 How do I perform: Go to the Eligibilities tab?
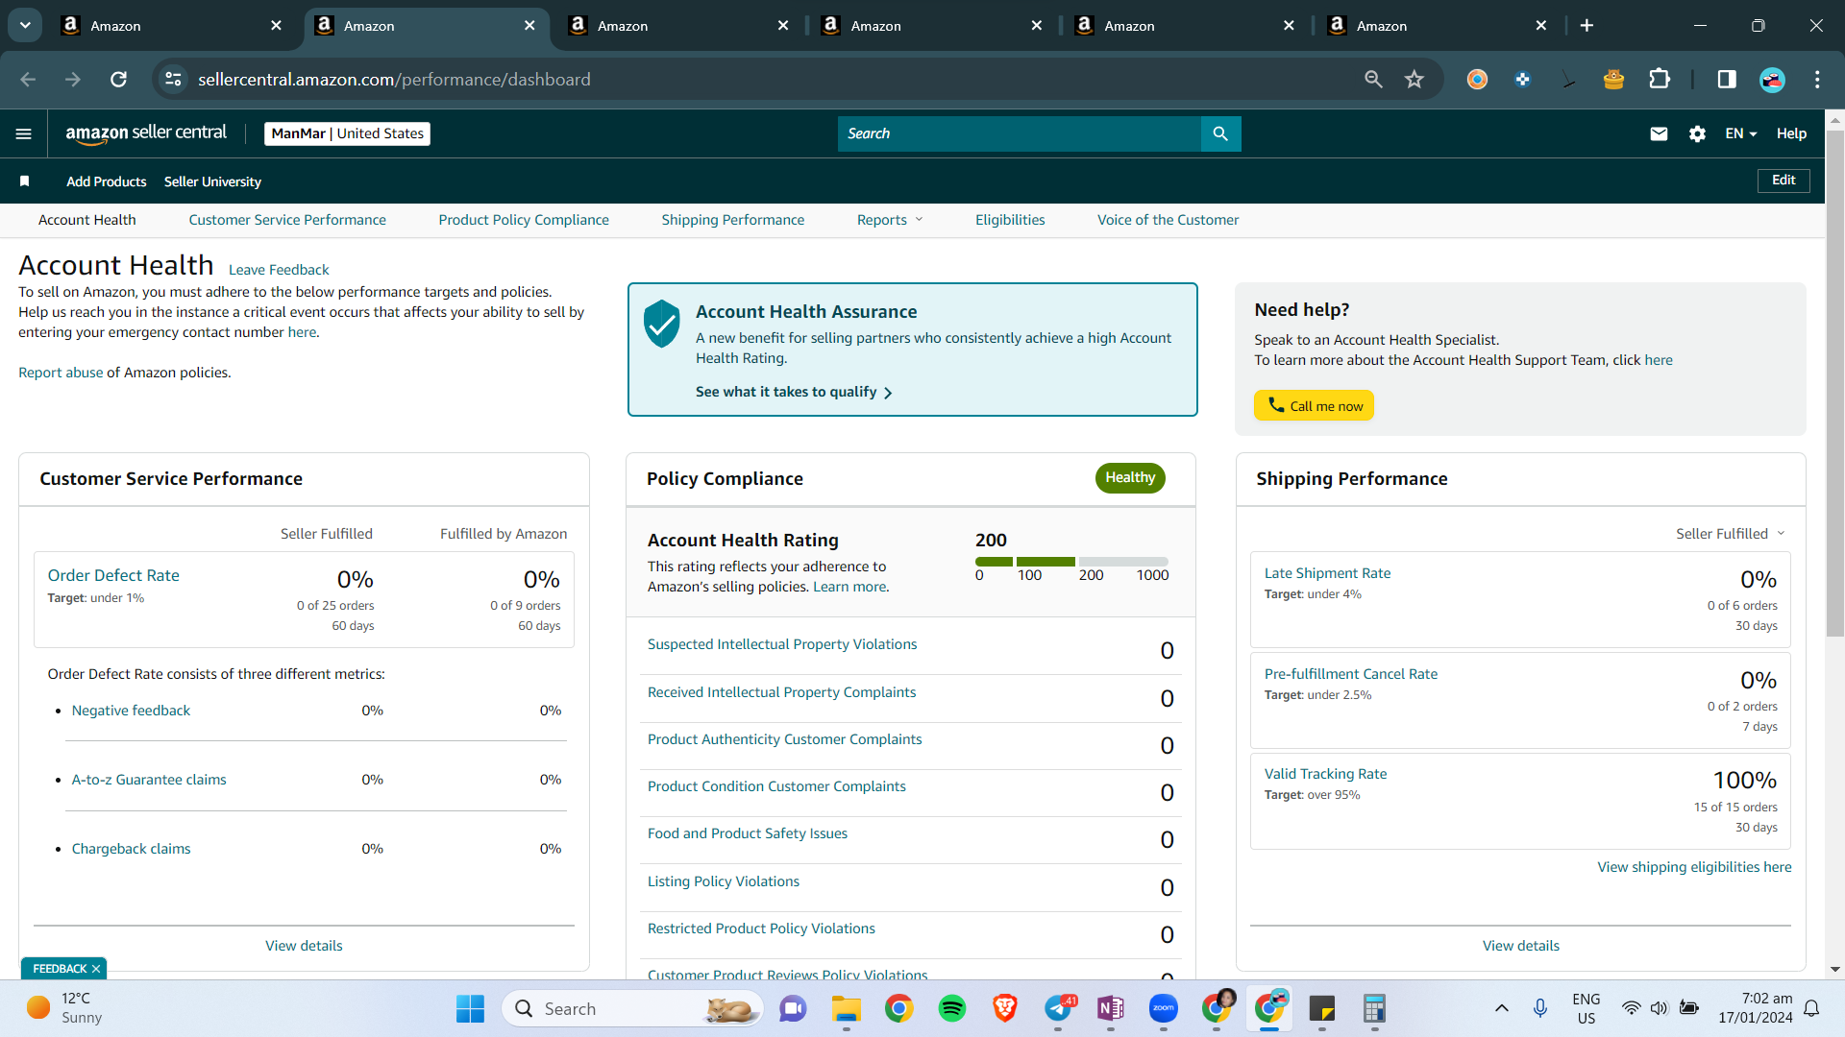(x=1010, y=220)
